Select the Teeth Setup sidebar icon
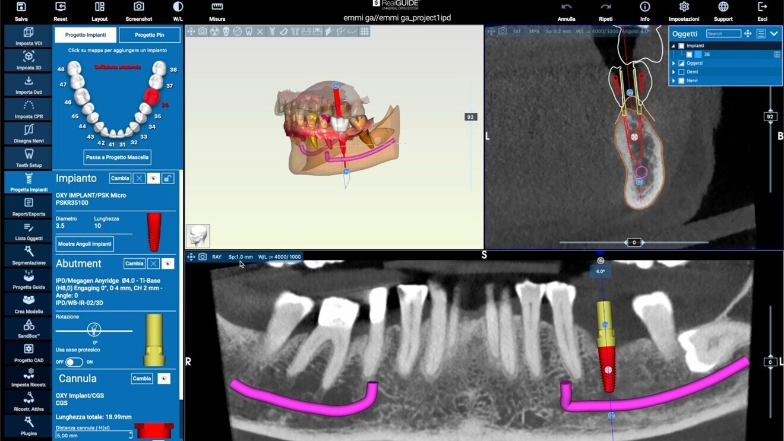 point(28,158)
